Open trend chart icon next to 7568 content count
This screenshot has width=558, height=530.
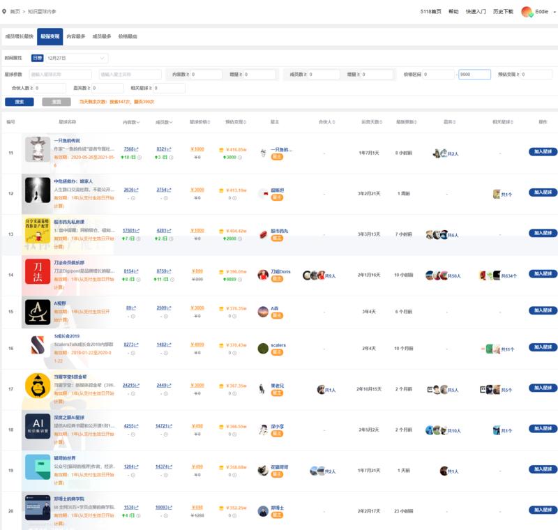coord(136,149)
